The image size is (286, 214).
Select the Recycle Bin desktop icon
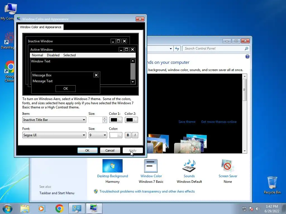272,185
